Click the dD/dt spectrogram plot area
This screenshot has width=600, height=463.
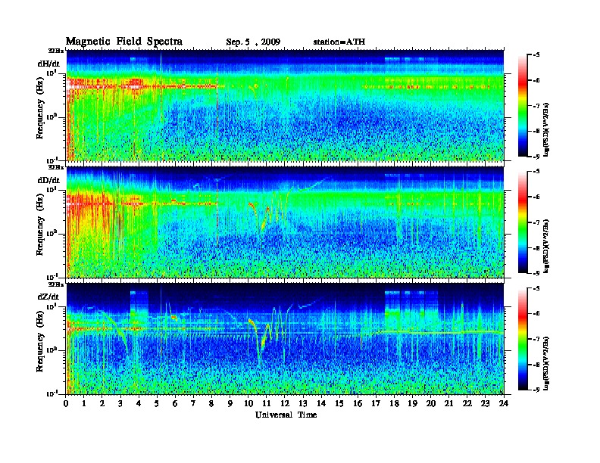click(x=285, y=222)
